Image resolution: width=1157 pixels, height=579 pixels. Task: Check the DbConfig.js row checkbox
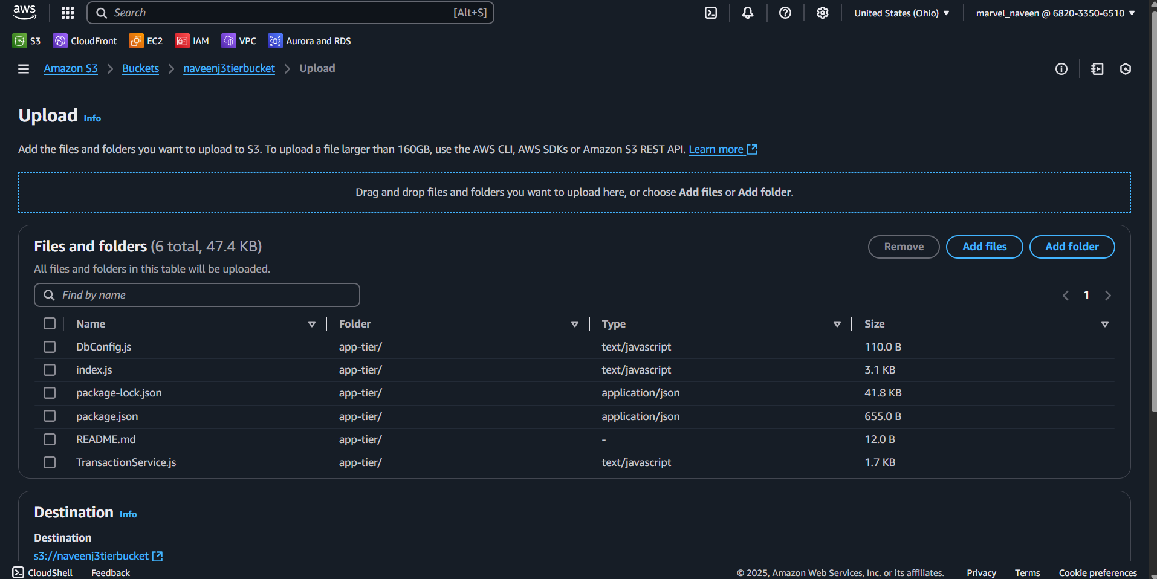50,347
